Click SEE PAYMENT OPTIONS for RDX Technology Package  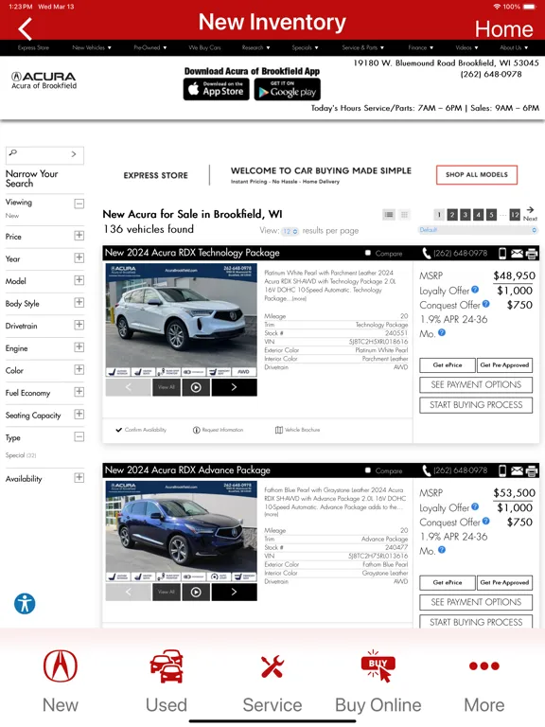coord(476,385)
